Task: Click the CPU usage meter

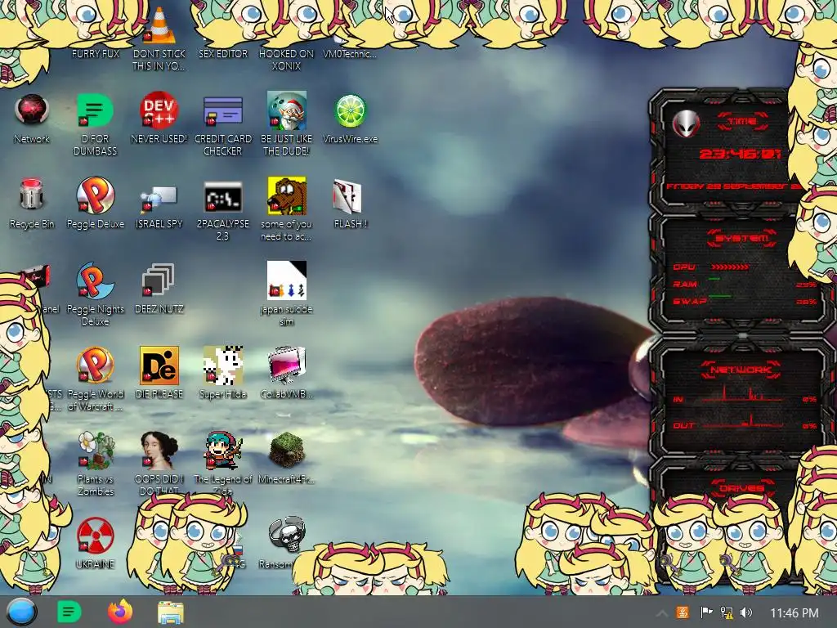Action: [730, 267]
